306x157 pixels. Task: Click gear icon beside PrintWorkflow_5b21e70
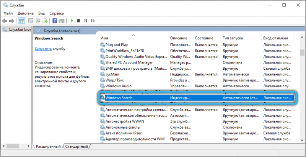click(x=102, y=51)
